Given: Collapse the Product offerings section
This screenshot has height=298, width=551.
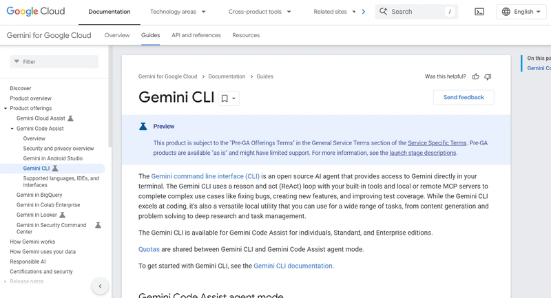Looking at the screenshot, I should tap(6, 109).
